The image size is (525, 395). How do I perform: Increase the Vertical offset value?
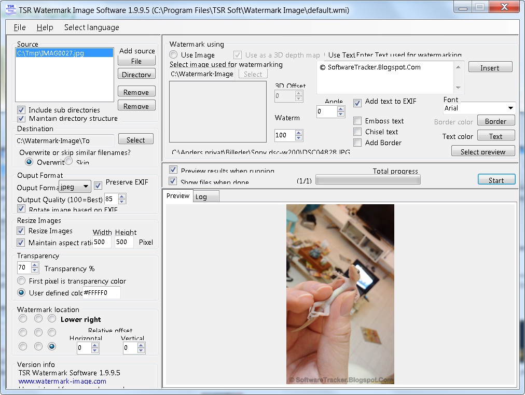pos(141,345)
